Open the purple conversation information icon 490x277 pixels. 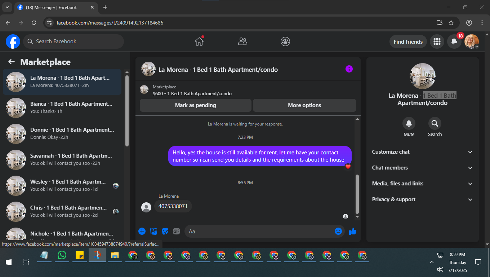coord(349,69)
